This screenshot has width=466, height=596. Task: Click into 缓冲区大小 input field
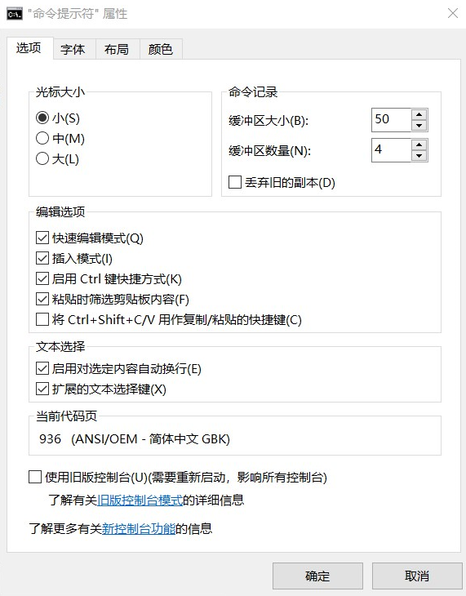coord(391,120)
